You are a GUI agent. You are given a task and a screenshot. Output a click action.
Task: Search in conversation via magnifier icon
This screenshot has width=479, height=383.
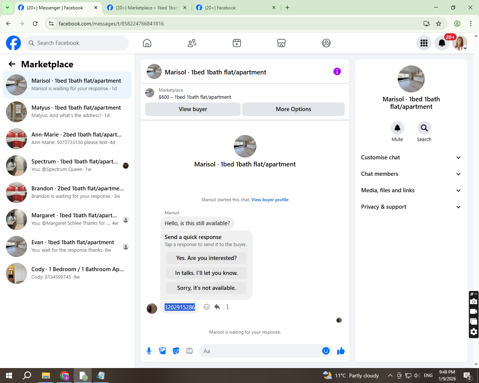coord(424,128)
